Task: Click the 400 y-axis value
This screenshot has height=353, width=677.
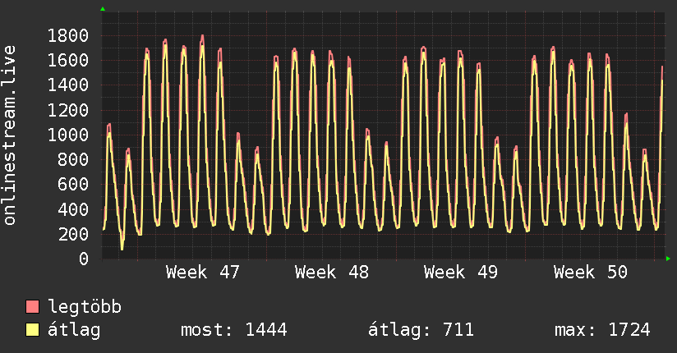Action: point(73,209)
